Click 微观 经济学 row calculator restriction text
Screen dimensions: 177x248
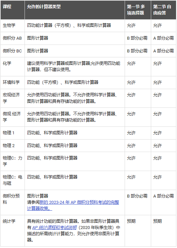click(x=72, y=117)
